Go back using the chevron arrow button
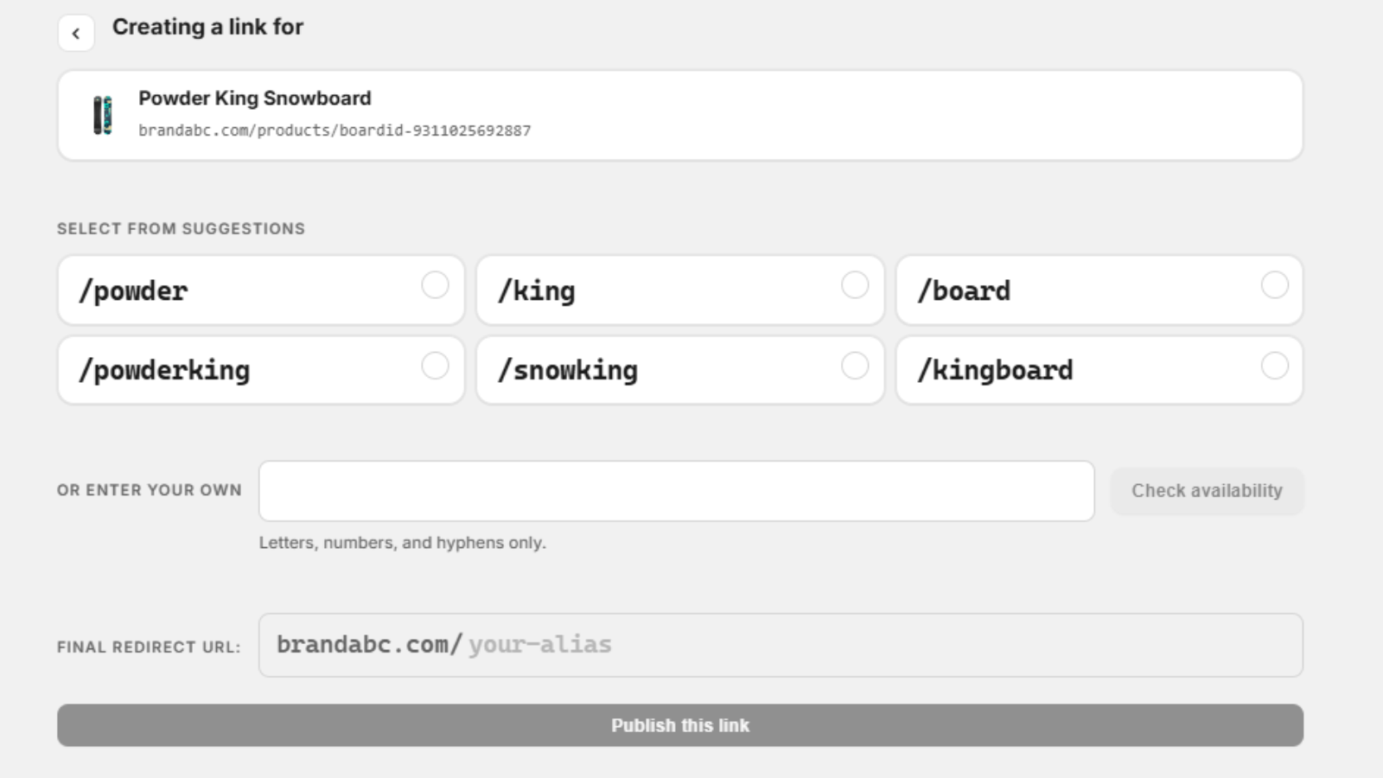This screenshot has height=778, width=1383. coord(76,34)
